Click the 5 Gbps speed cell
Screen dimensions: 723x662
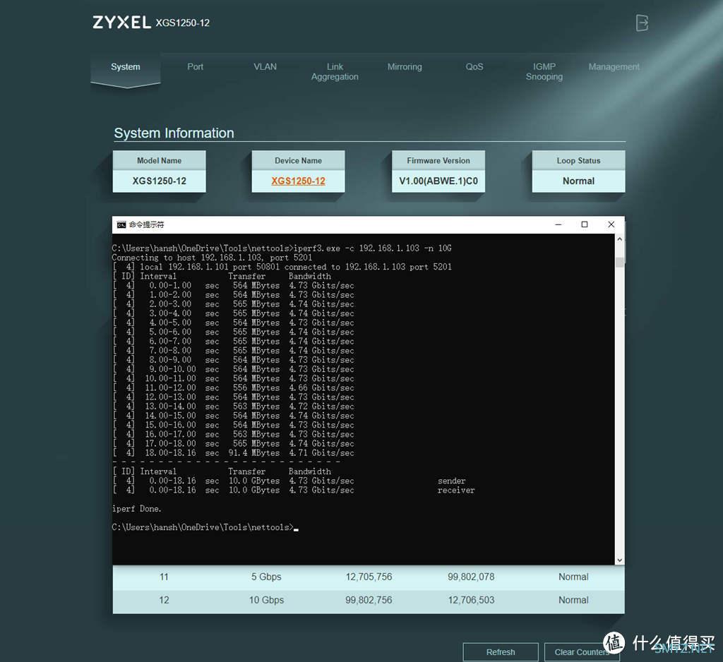(x=266, y=577)
